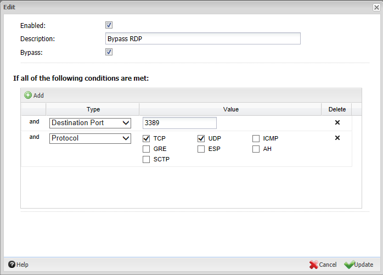The image size is (383, 275).
Task: Check the SCTP protocol option
Action: [x=147, y=160]
